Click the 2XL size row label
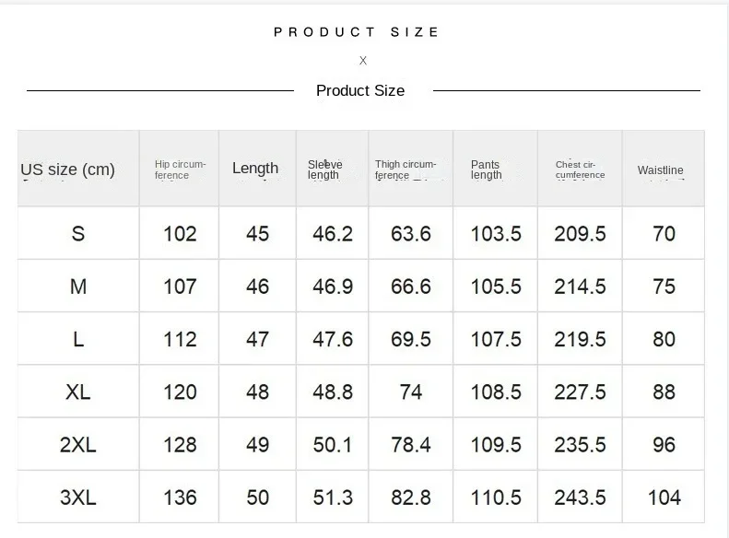The height and width of the screenshot is (538, 729). click(78, 445)
